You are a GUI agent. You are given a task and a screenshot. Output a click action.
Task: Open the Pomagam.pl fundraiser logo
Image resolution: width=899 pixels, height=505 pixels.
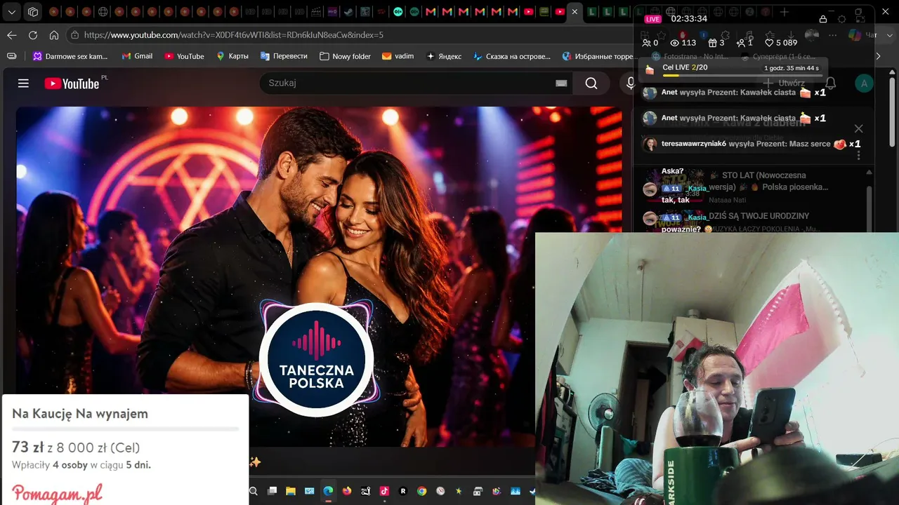57,493
